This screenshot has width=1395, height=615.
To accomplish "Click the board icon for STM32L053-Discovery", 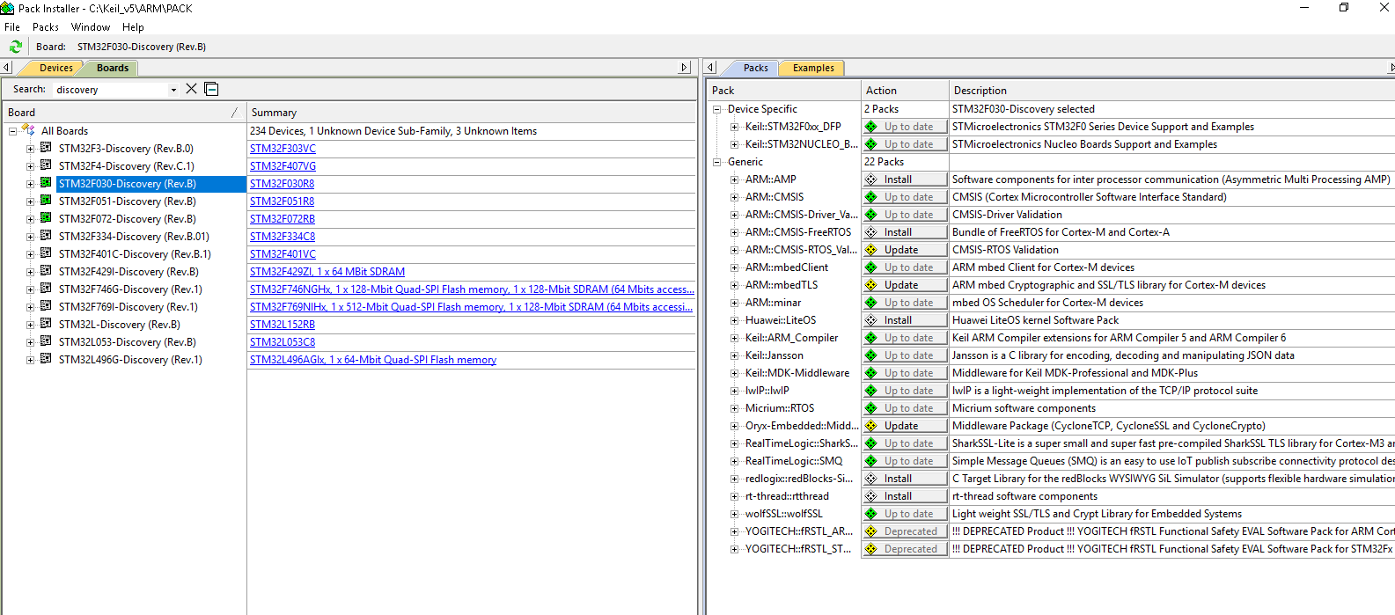I will 46,341.
